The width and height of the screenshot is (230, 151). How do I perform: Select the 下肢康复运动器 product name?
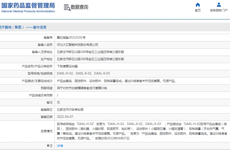click(x=67, y=66)
